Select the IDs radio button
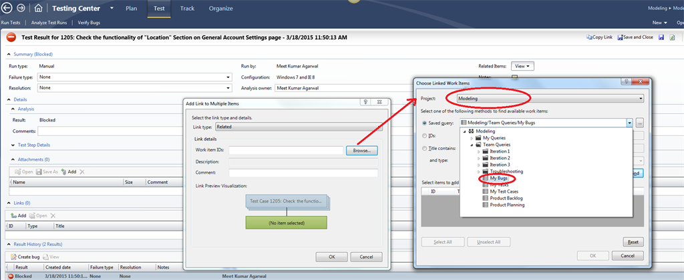This screenshot has height=280, width=684. coord(424,135)
